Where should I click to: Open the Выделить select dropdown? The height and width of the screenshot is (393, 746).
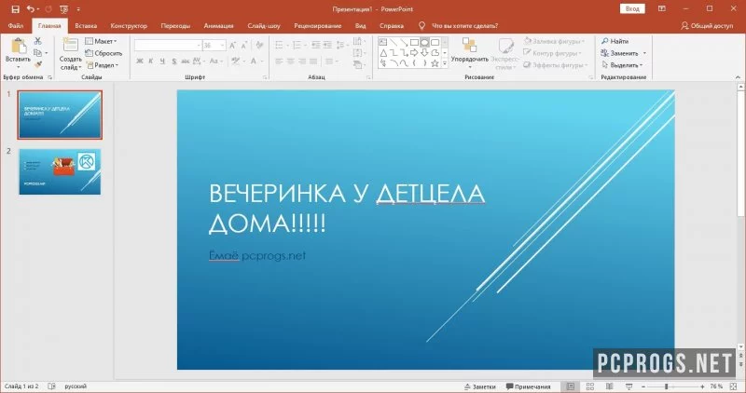(622, 65)
